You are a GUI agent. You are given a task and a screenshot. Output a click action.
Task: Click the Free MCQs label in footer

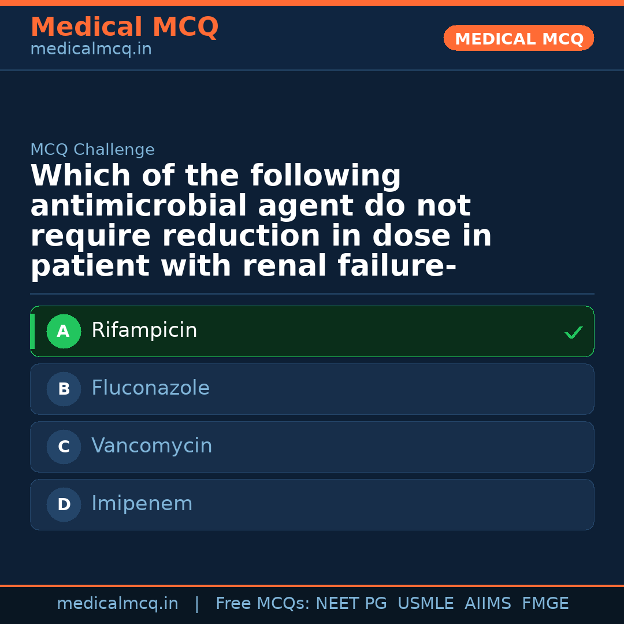tap(262, 604)
